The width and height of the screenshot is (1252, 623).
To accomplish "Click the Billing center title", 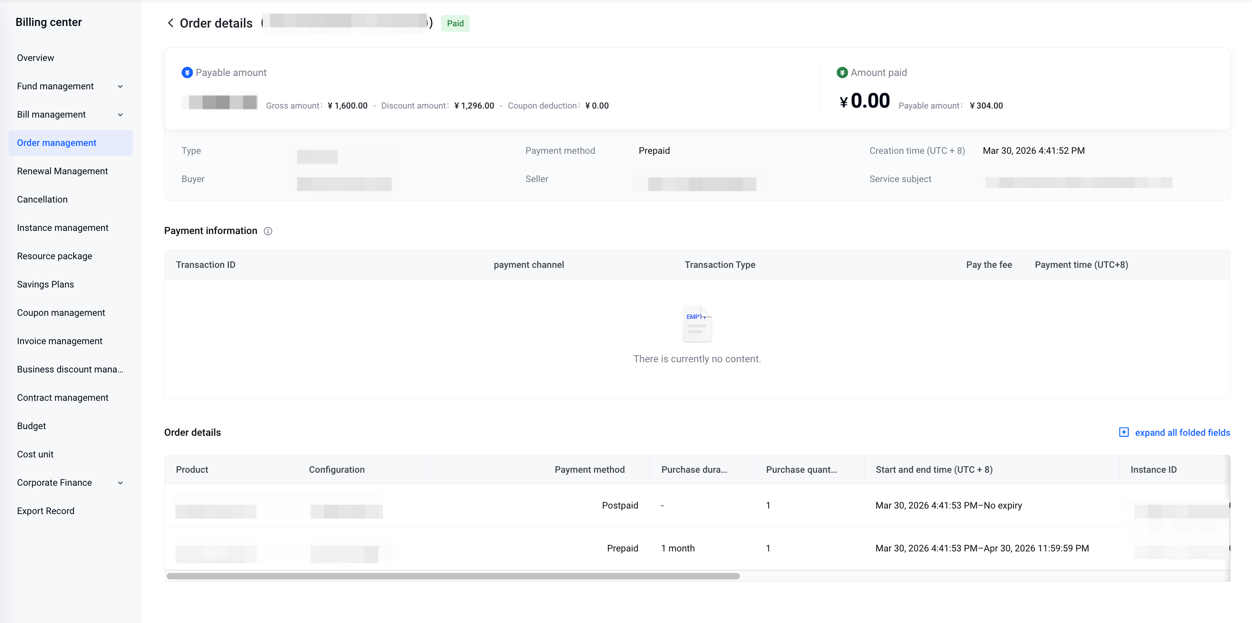I will click(x=49, y=22).
